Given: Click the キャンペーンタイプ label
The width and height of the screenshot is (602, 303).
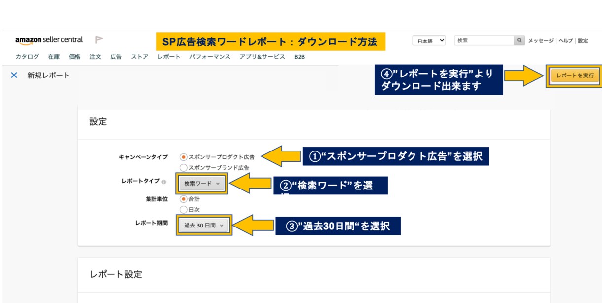Looking at the screenshot, I should tap(143, 157).
